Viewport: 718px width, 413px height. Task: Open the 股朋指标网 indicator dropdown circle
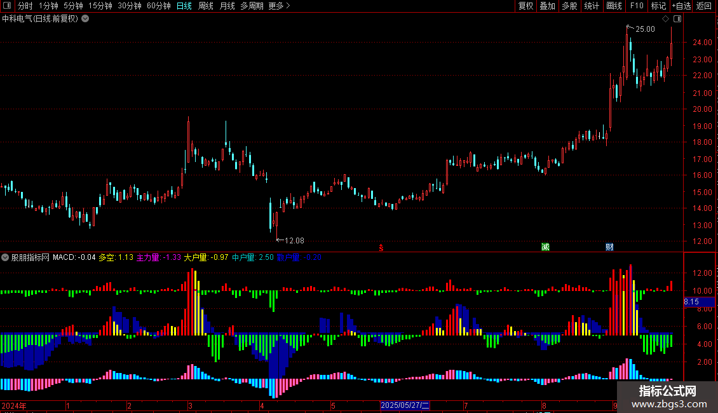[5, 257]
